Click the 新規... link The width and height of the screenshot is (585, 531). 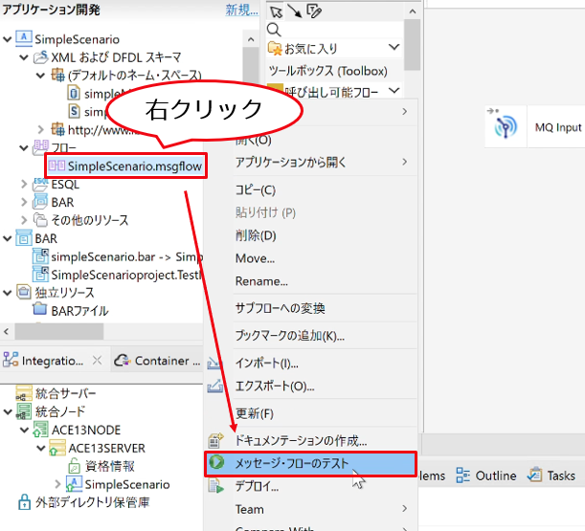pos(242,10)
